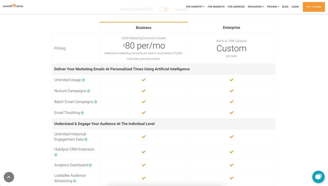Click Business checkmark for Lookalike Audience Scheduling

[x=143, y=178]
